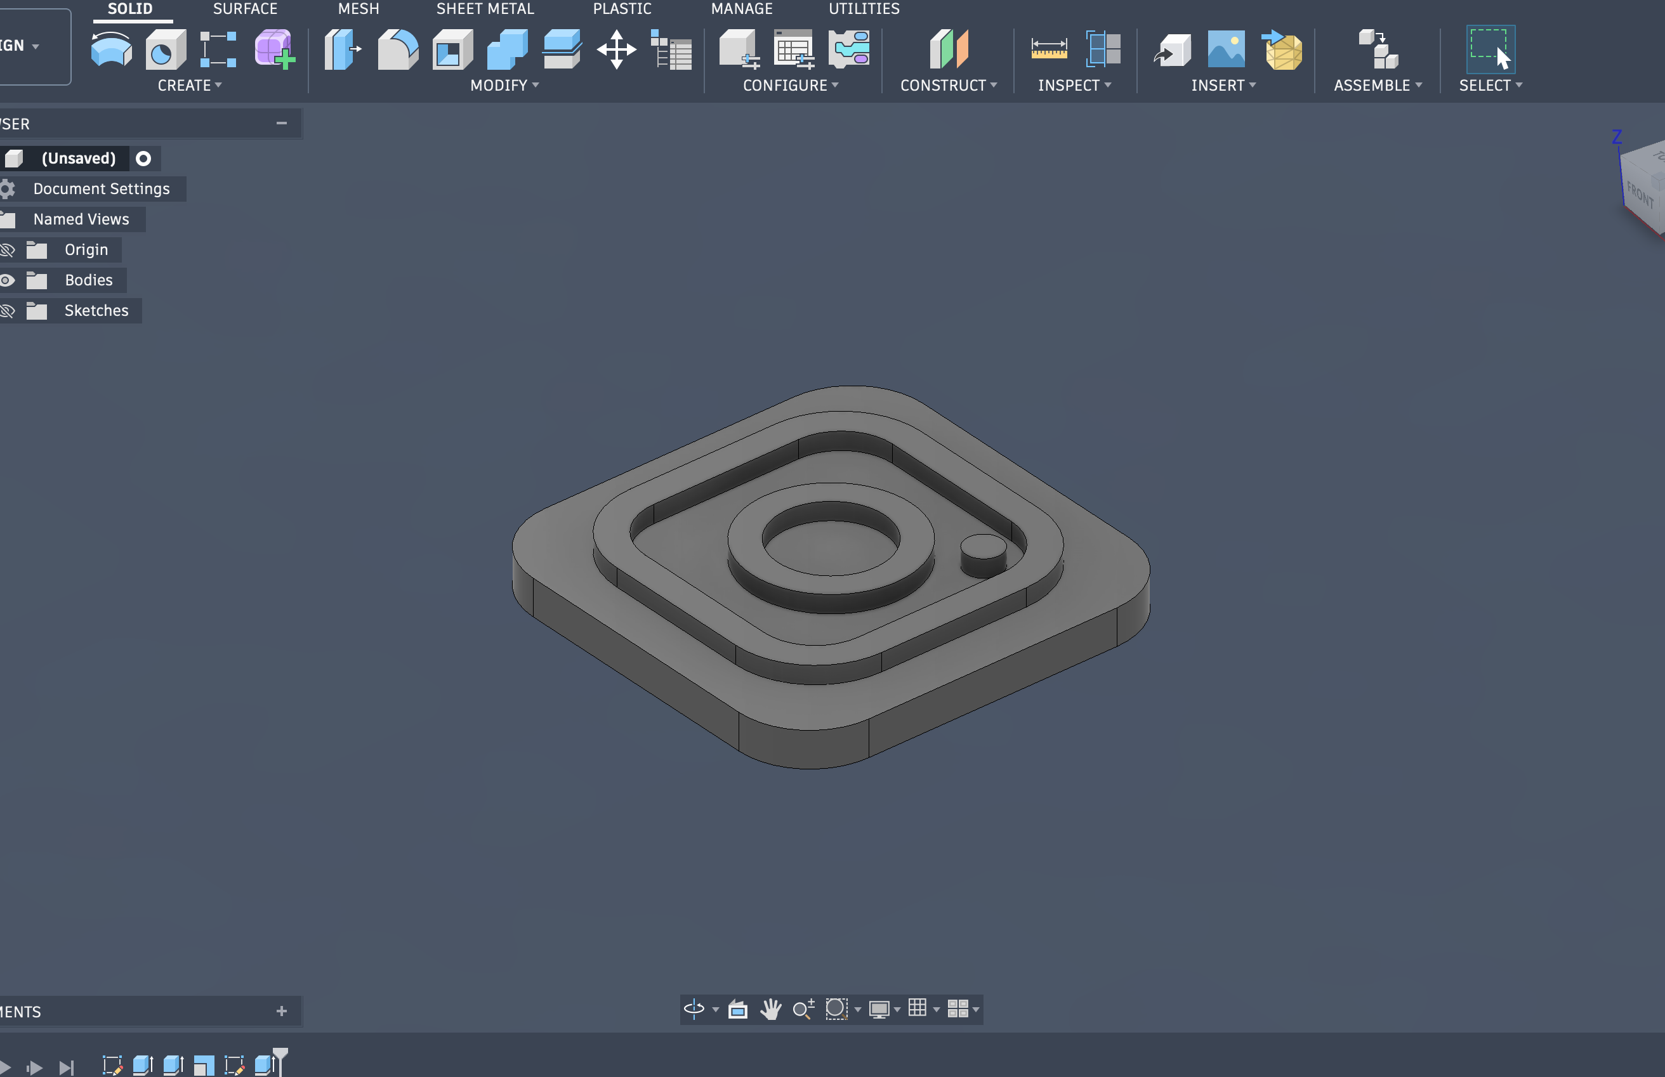Click the Orbit navigation icon
The image size is (1665, 1077).
pyautogui.click(x=694, y=1008)
